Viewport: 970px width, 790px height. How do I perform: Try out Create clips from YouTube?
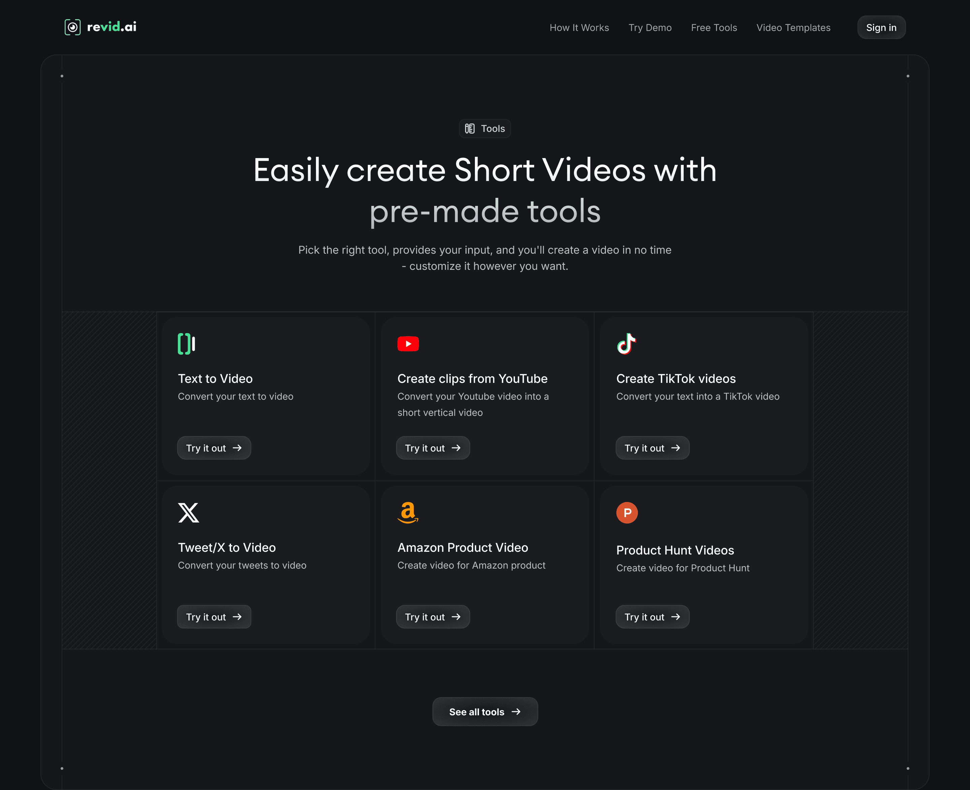coord(433,448)
